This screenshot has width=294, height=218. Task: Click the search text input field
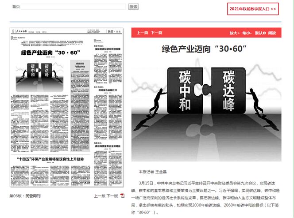coord(74,7)
